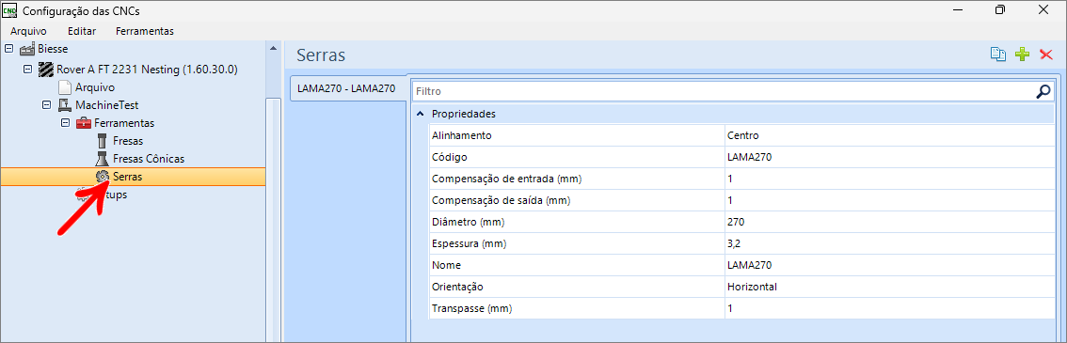Click the filter search magnifier icon
This screenshot has width=1067, height=343.
(1043, 91)
